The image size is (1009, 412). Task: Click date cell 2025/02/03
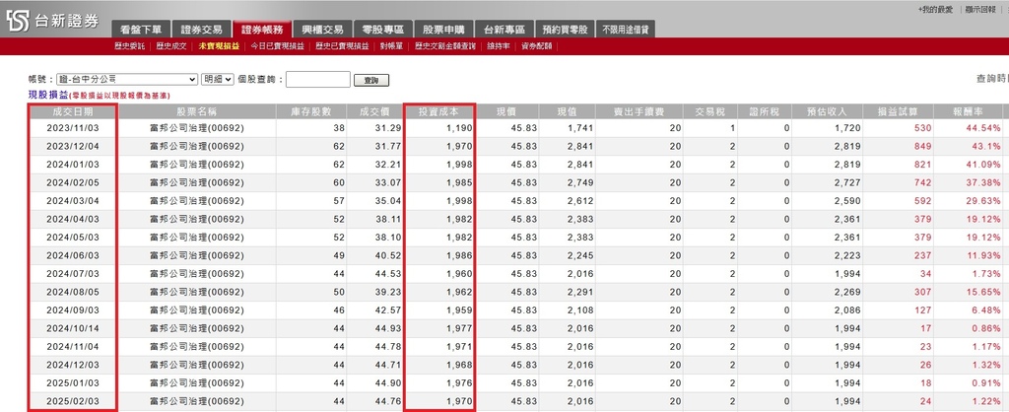73,401
